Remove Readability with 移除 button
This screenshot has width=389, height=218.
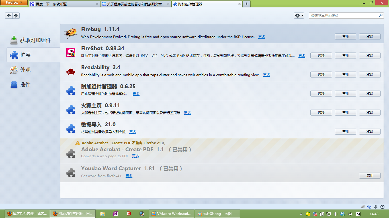370,75
